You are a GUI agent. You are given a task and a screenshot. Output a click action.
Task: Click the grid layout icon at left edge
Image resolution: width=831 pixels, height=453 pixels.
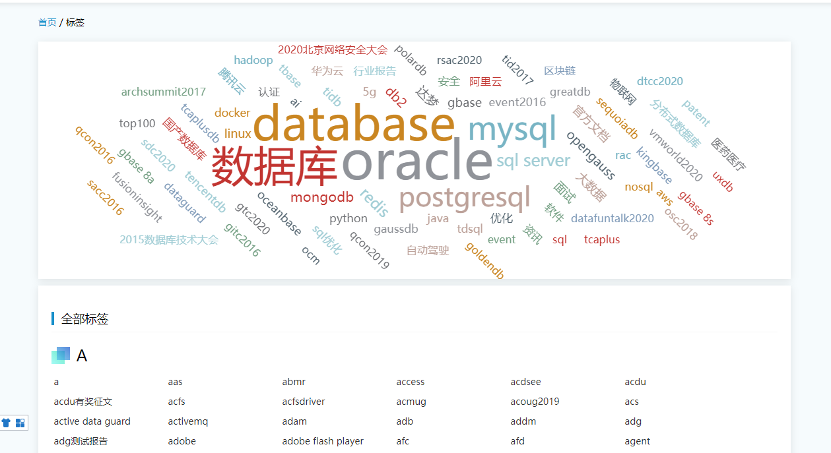(x=20, y=423)
